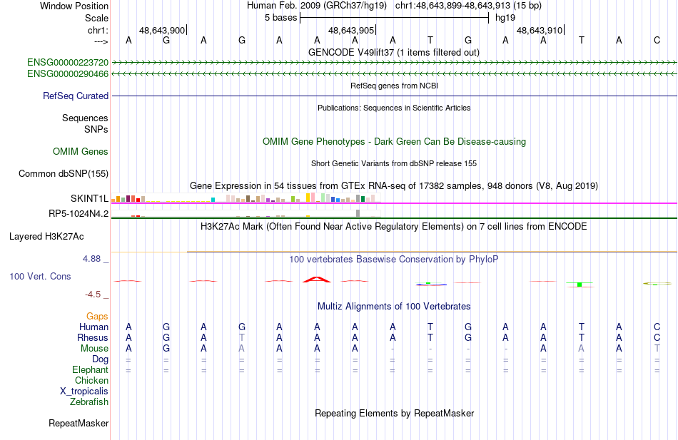Image resolution: width=678 pixels, height=440 pixels.
Task: Click the Sequences track label
Action: click(85, 118)
